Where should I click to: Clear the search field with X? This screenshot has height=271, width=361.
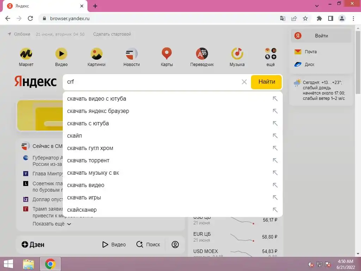[x=244, y=82]
